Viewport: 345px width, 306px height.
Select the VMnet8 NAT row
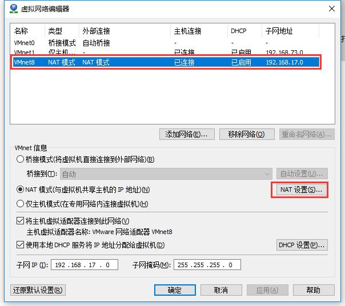(x=166, y=62)
